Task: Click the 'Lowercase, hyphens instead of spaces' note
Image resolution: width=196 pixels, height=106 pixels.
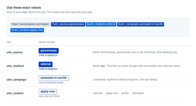Action: pyautogui.click(x=125, y=80)
